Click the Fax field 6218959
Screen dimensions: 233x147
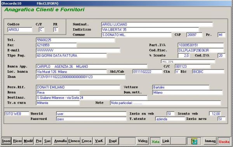[x=56, y=45]
